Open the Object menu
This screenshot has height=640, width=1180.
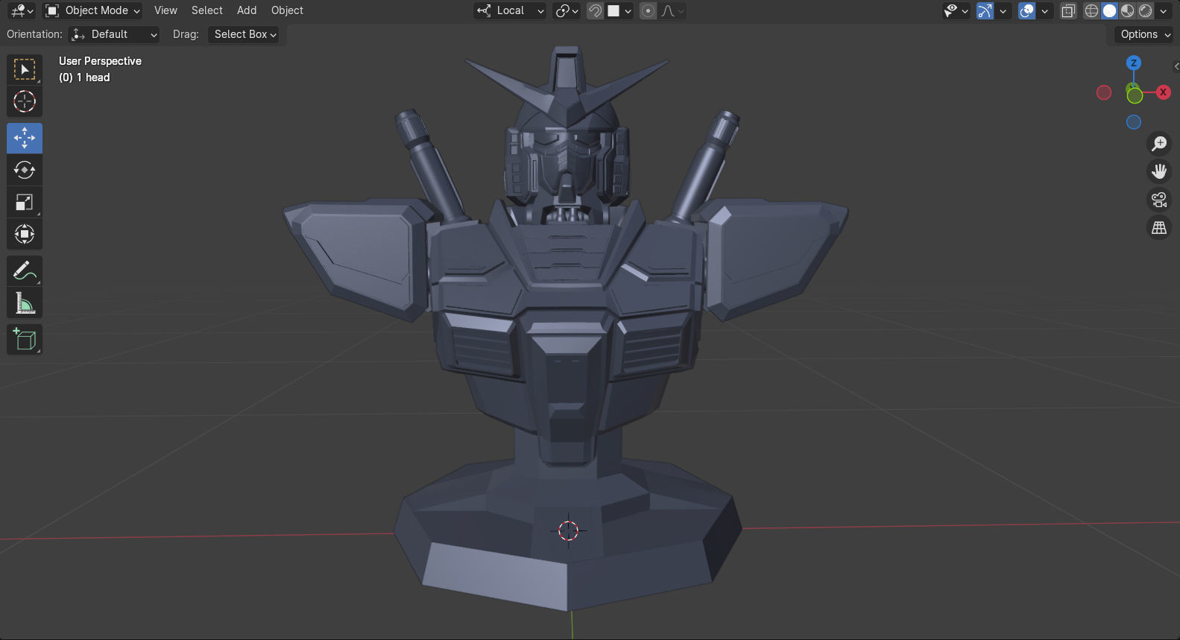287,10
